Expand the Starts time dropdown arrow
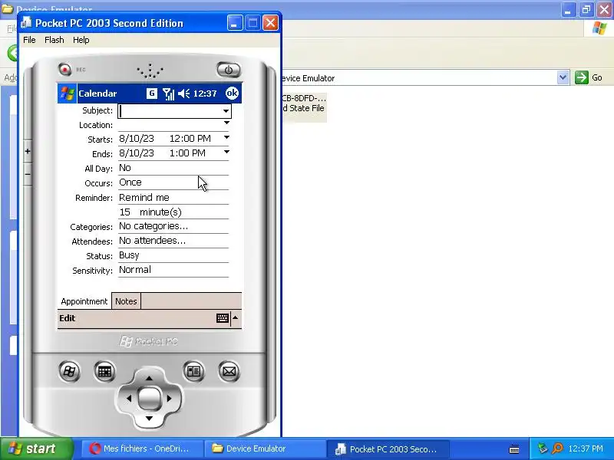Viewport: 614px width, 460px height. coord(226,137)
